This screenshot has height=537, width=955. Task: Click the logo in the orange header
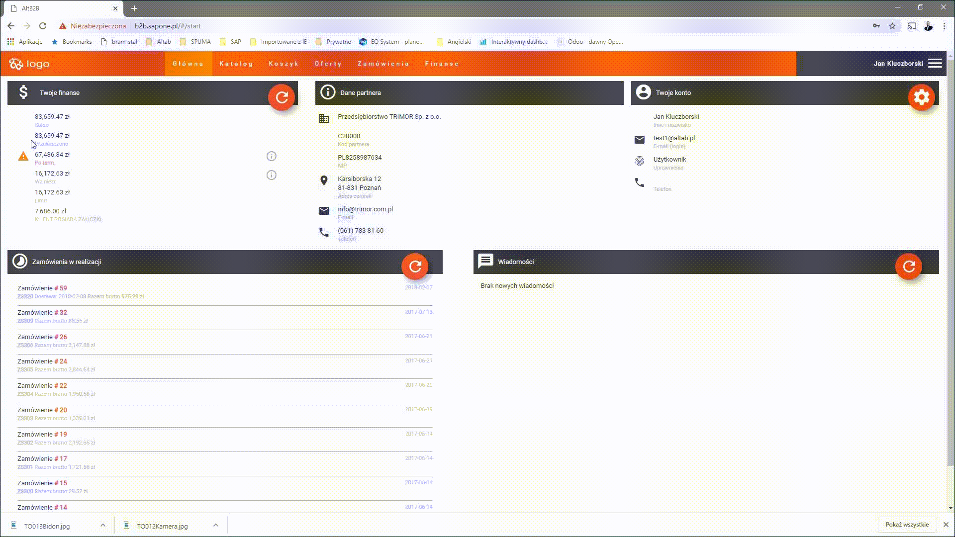coord(29,64)
